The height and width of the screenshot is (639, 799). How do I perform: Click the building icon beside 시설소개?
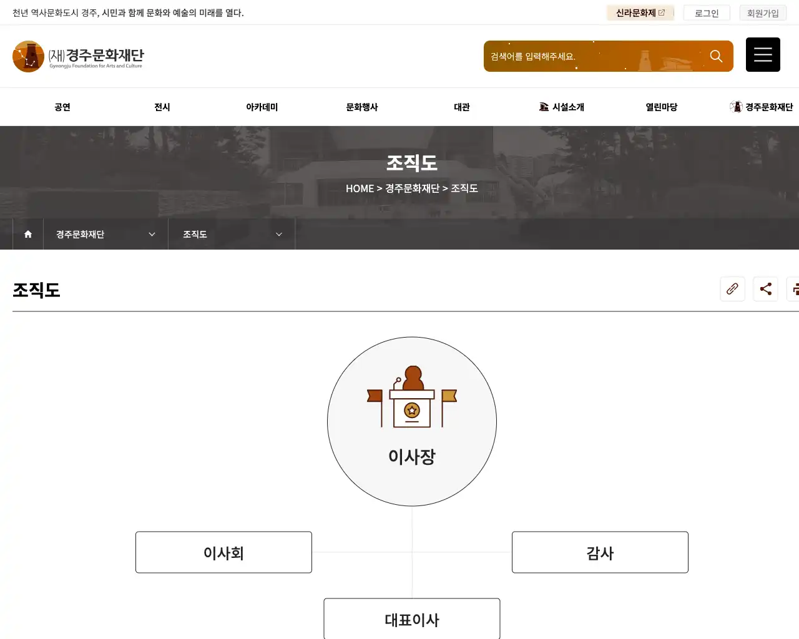(543, 106)
